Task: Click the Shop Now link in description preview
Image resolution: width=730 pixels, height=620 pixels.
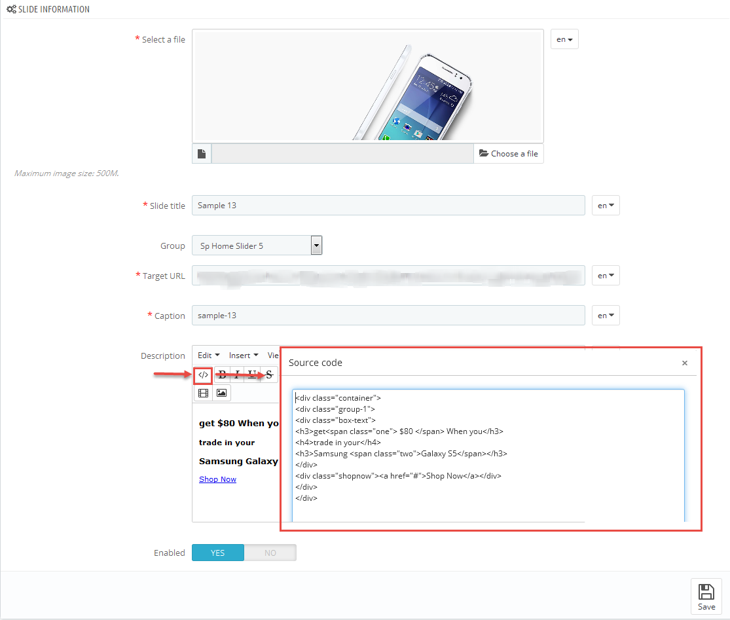Action: pos(217,479)
